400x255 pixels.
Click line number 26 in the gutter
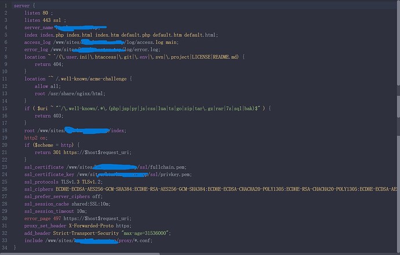pyautogui.click(x=5, y=189)
